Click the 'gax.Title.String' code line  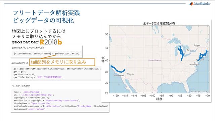(39, 77)
